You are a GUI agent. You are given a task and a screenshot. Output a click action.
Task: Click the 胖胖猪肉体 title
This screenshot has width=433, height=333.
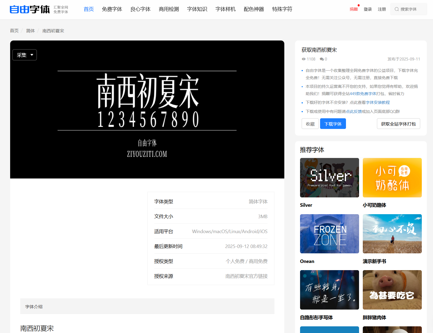click(374, 318)
